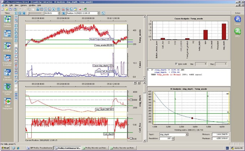This screenshot has width=245, height=151.
Task: Increase the Resolution spinner value
Action: [173, 137]
